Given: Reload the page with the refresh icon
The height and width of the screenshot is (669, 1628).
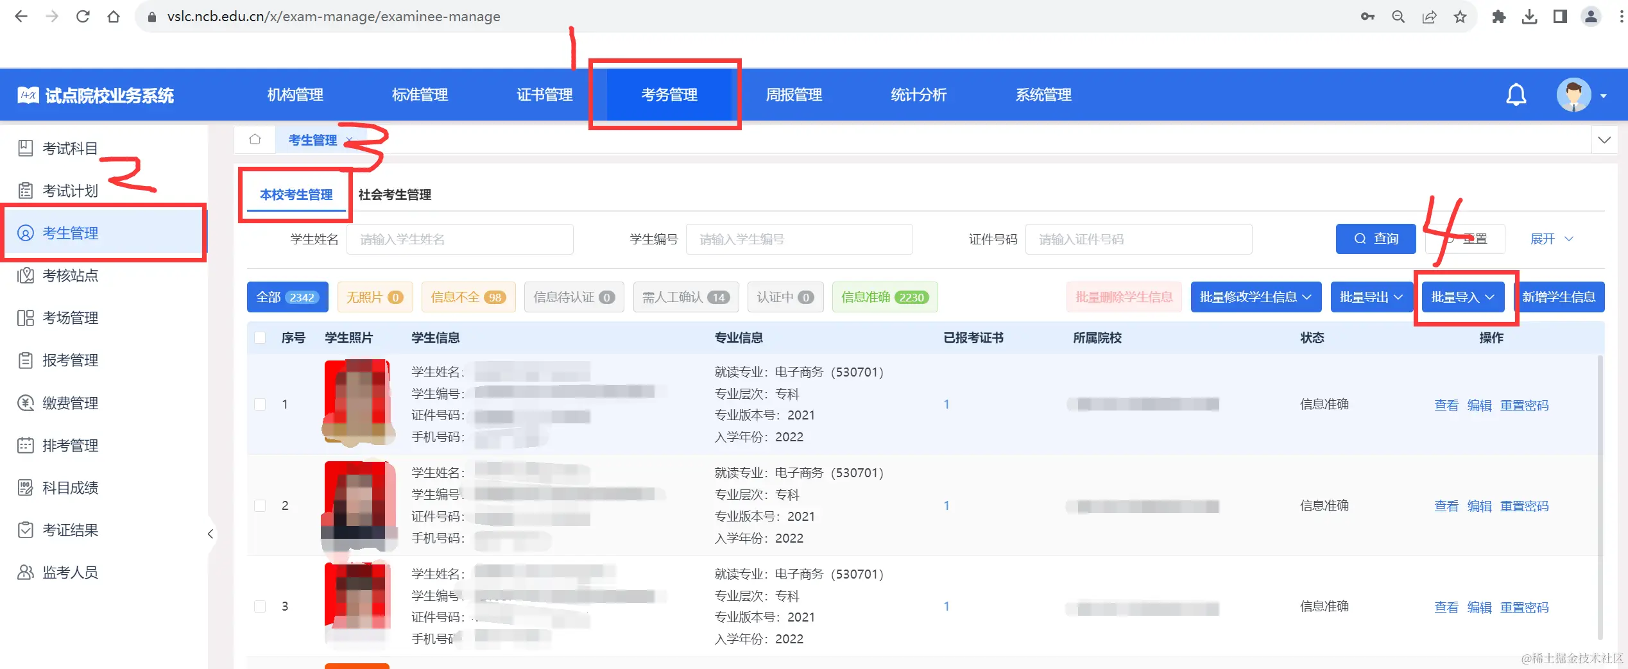Looking at the screenshot, I should tap(83, 17).
